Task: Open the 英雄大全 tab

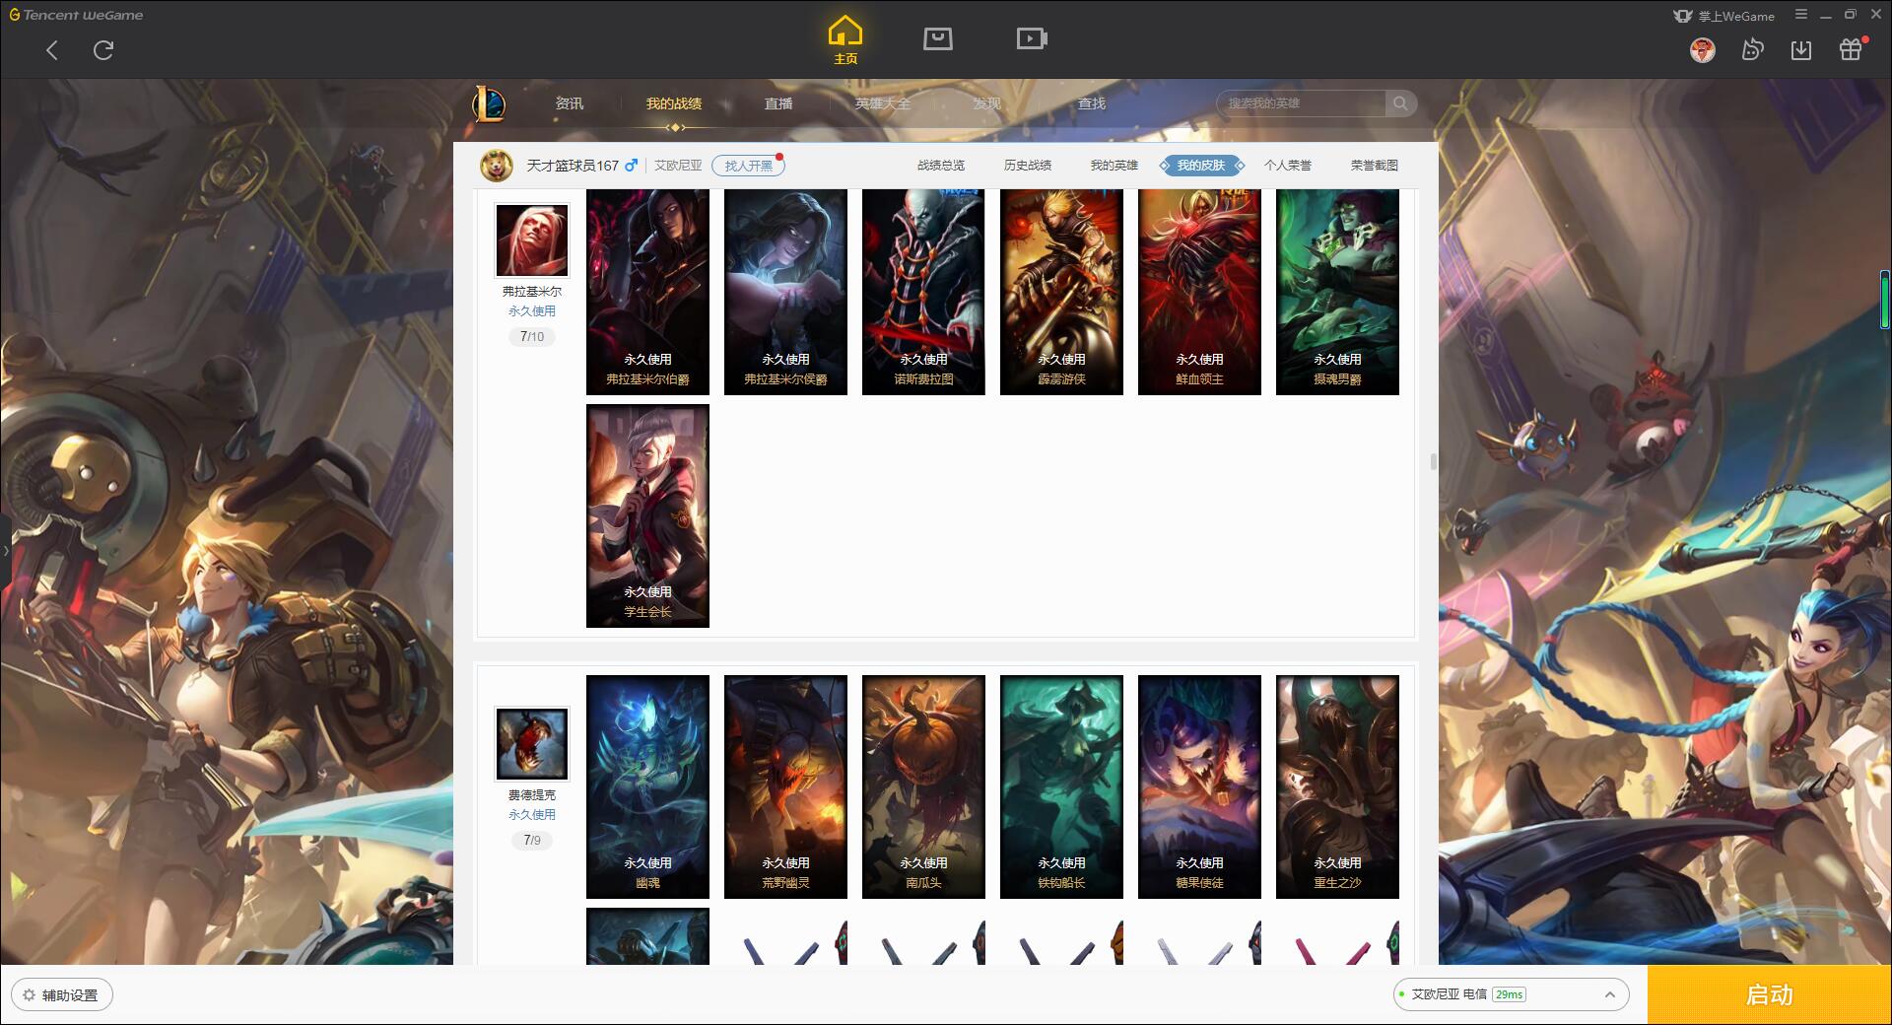Action: (883, 103)
